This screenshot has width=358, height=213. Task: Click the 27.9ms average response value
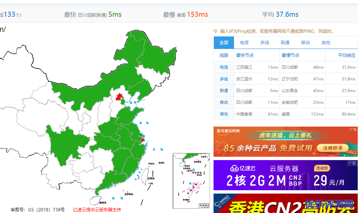tap(348, 90)
